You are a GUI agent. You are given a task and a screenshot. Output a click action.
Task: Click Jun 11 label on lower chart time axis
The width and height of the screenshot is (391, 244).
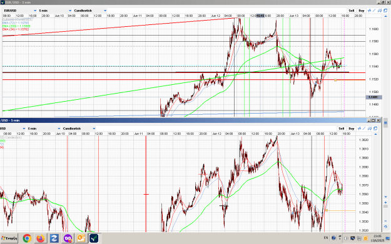click(139, 134)
